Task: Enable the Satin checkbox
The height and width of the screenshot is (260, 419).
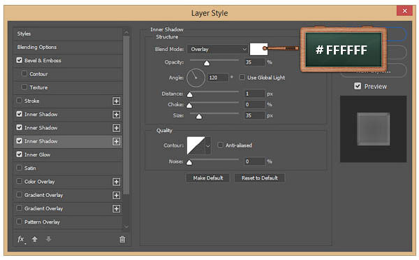Action: (20, 168)
